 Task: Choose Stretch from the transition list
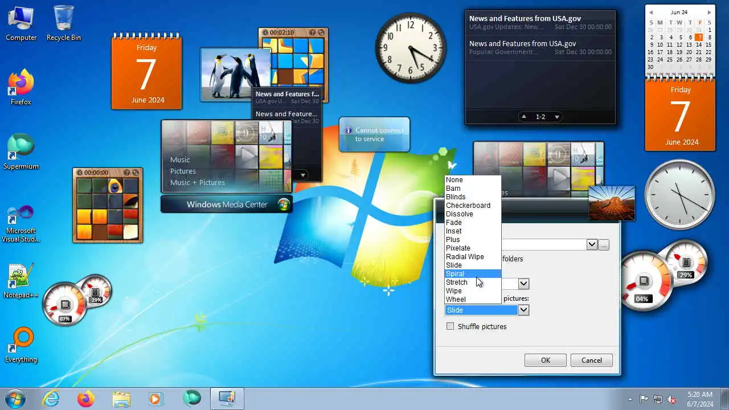point(473,282)
